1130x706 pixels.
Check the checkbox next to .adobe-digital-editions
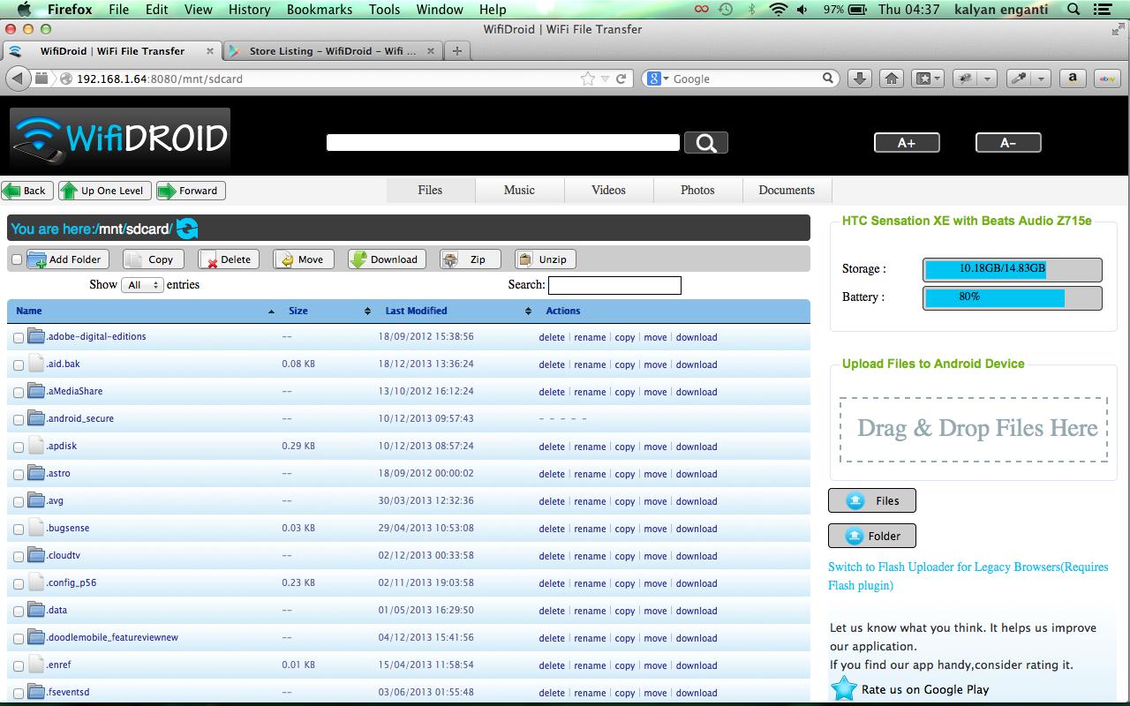[18, 337]
